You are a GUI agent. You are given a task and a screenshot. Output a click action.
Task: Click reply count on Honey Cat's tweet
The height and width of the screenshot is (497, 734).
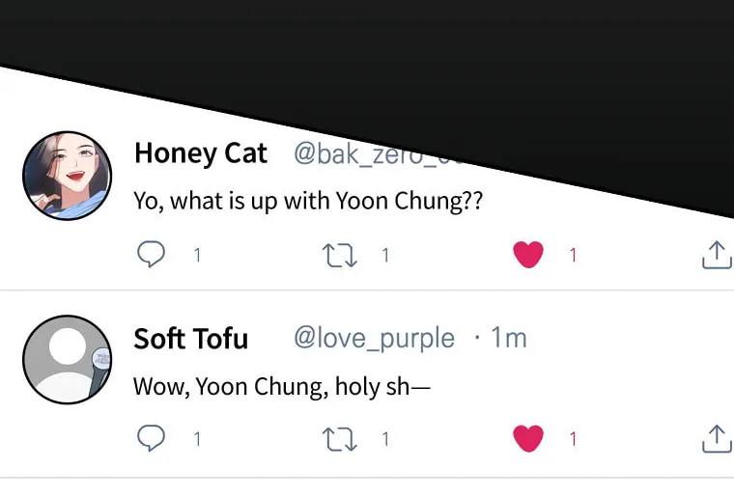(197, 256)
